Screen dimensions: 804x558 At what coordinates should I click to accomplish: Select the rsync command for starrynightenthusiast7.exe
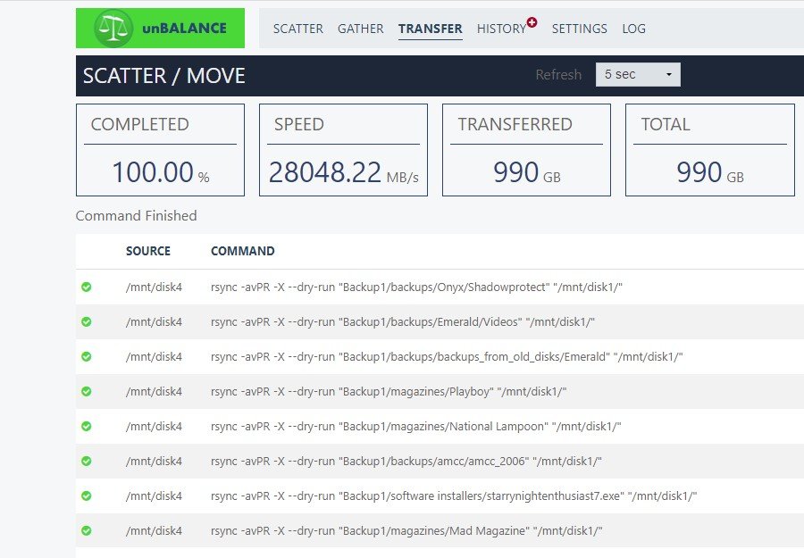(454, 496)
